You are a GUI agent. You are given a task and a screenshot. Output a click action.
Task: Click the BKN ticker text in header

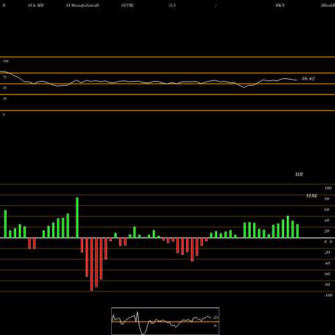(280, 5)
